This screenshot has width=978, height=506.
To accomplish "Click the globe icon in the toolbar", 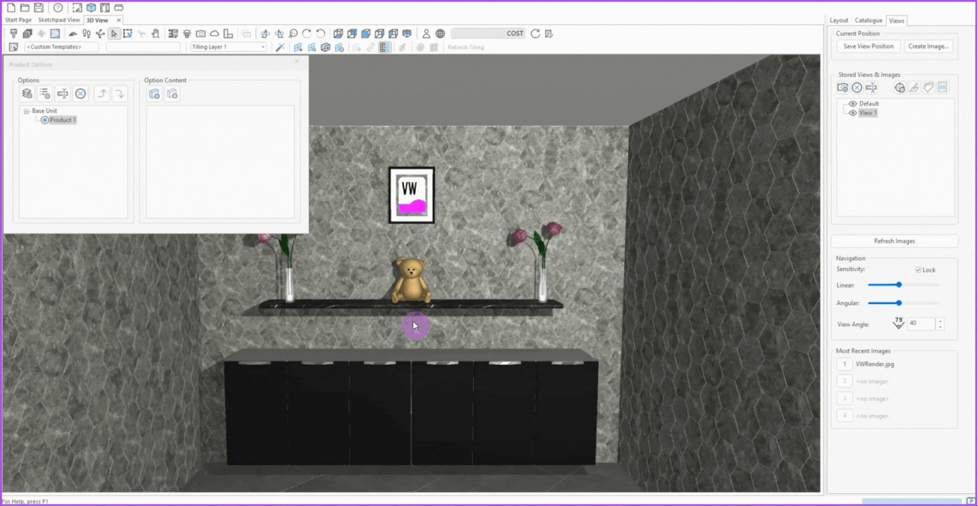I will pos(440,34).
